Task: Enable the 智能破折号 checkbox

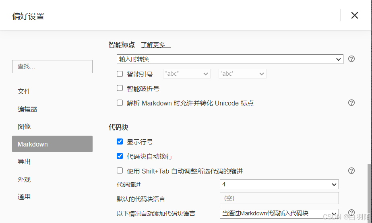Action: (x=120, y=88)
